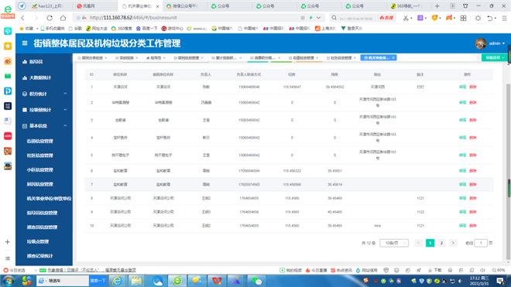Open 巡查记录统计 in the sidebar
The width and height of the screenshot is (511, 287).
[x=39, y=256]
